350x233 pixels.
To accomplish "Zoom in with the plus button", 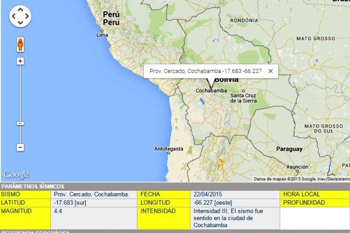I will (20, 61).
